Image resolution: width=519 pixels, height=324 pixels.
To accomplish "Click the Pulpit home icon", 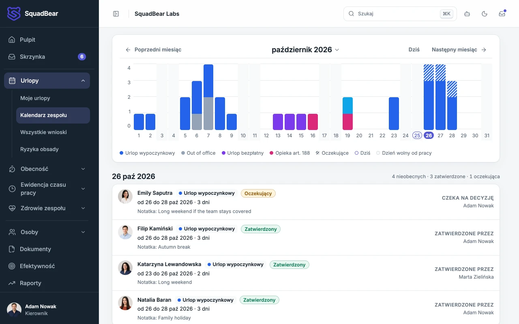I will tap(12, 40).
